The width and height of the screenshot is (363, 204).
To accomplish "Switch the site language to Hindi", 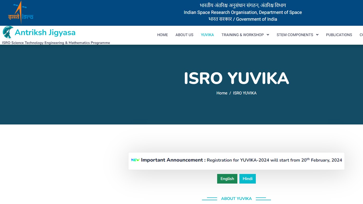I will [x=247, y=178].
